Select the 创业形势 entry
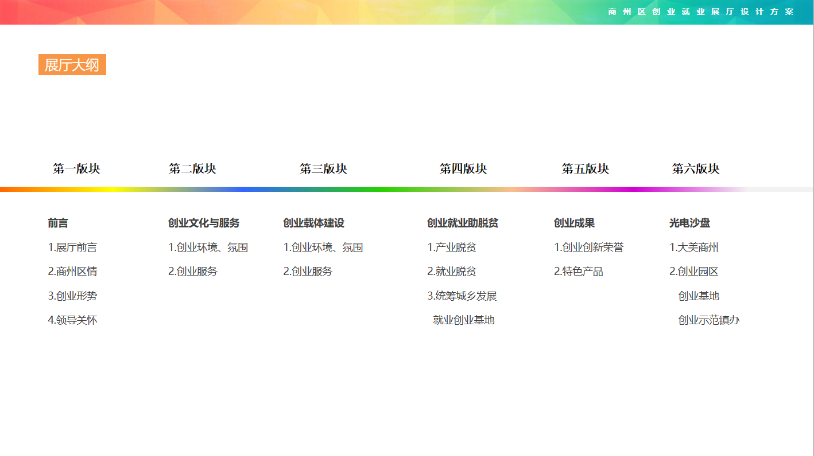 [x=72, y=296]
